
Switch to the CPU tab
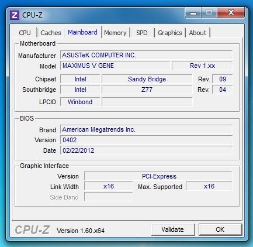coord(25,33)
